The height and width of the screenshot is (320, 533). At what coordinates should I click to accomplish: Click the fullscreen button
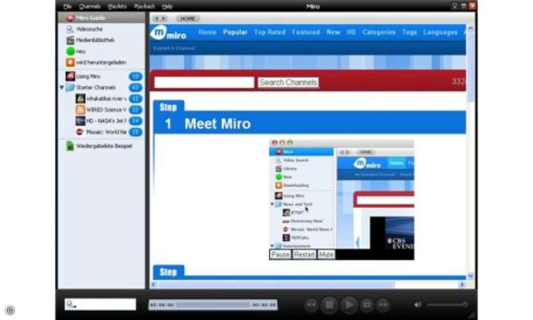[367, 305]
